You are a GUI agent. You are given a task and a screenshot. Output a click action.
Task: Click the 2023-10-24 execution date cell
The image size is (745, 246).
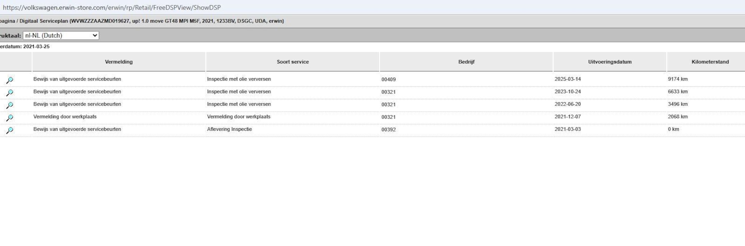567,91
